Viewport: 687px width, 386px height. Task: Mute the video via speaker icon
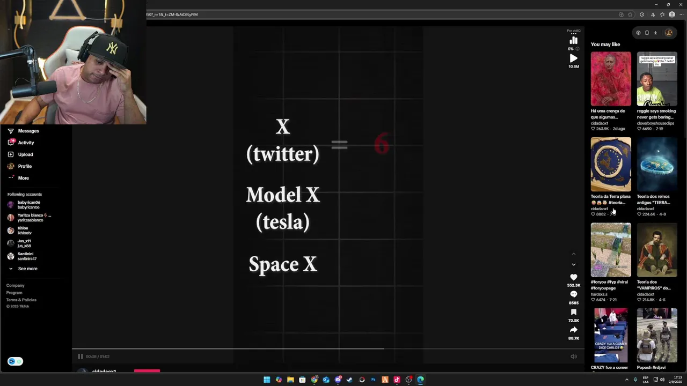tap(573, 357)
